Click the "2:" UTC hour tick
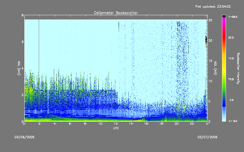 click(40, 124)
